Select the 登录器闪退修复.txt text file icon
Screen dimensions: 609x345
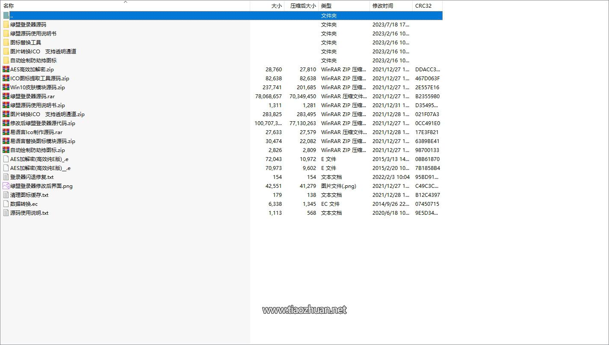point(6,177)
